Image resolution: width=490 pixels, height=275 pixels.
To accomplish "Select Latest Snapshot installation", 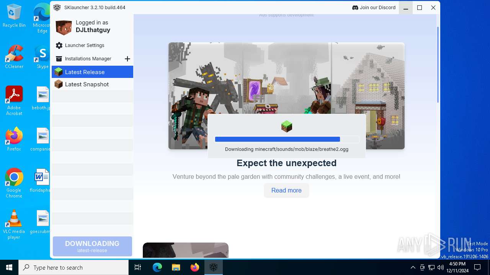I will click(x=92, y=84).
